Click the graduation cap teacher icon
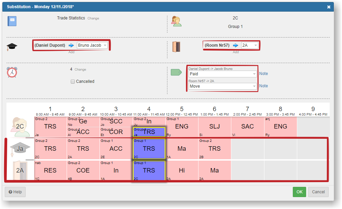Image resolution: width=342 pixels, height=209 pixels. tap(12, 47)
